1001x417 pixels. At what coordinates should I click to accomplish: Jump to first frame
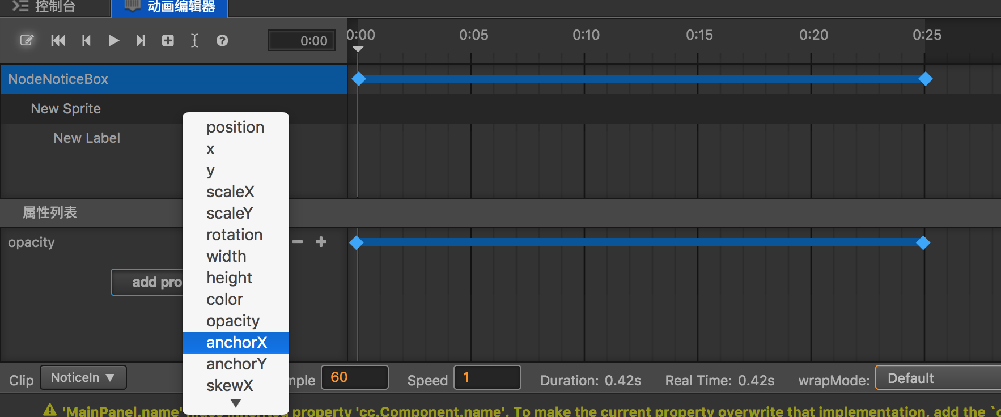point(58,40)
